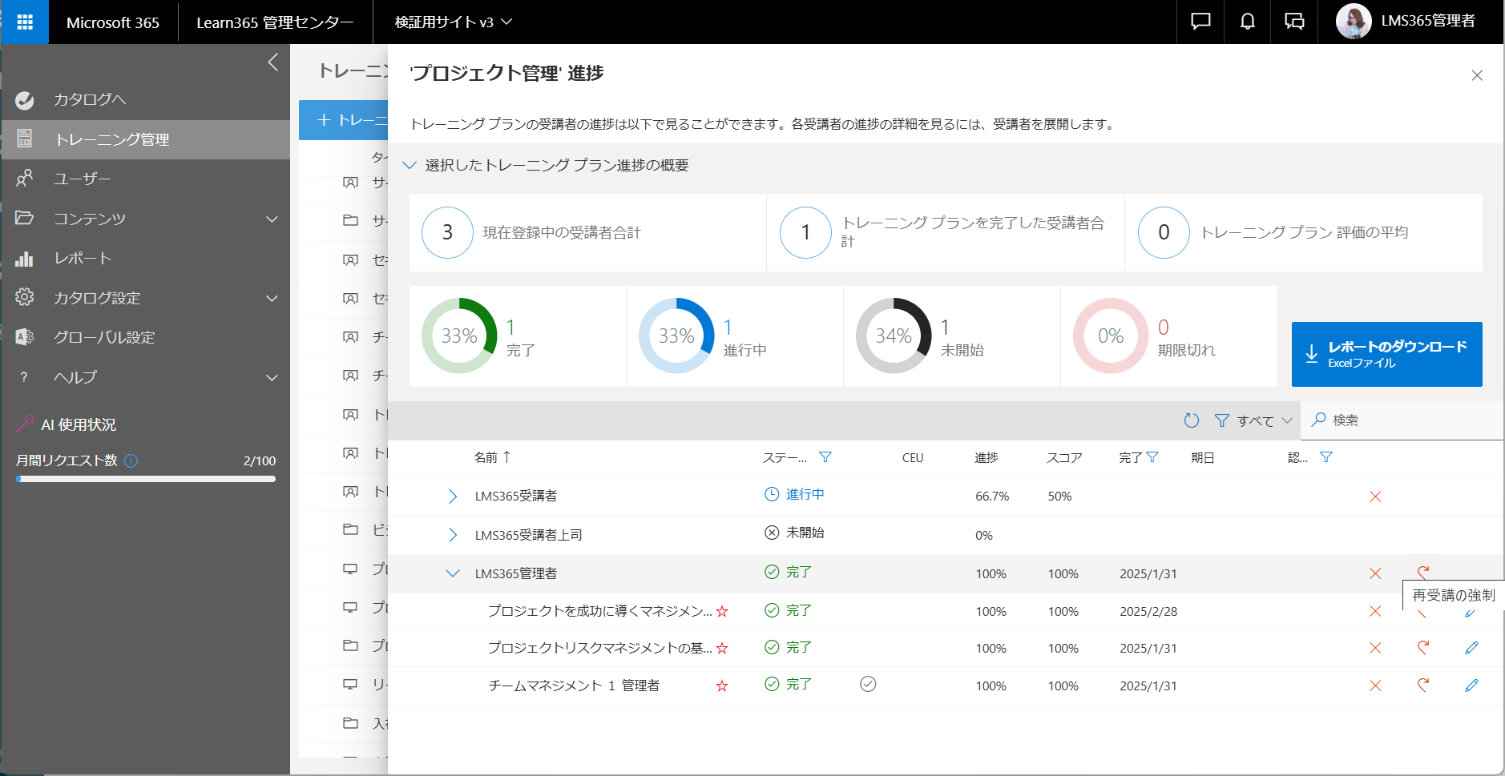The height and width of the screenshot is (776, 1505).
Task: Open Learn365 管理センター header link
Action: [275, 22]
